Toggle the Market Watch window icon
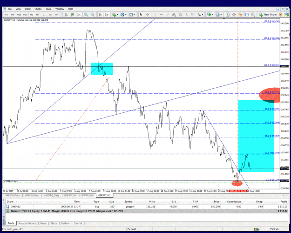291x233 pixels. (x=228, y=14)
